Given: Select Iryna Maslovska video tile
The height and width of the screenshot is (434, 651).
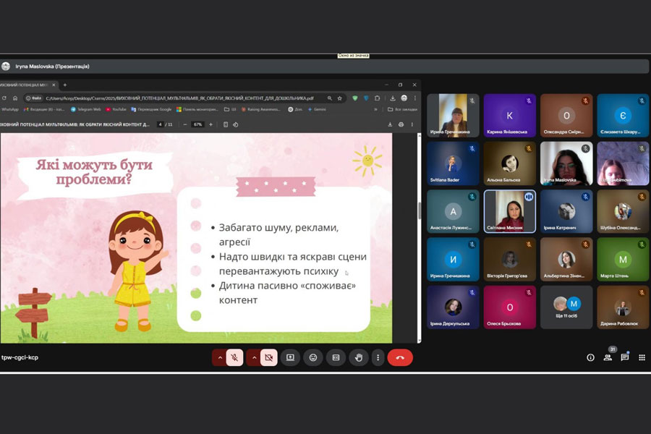Looking at the screenshot, I should tap(566, 163).
